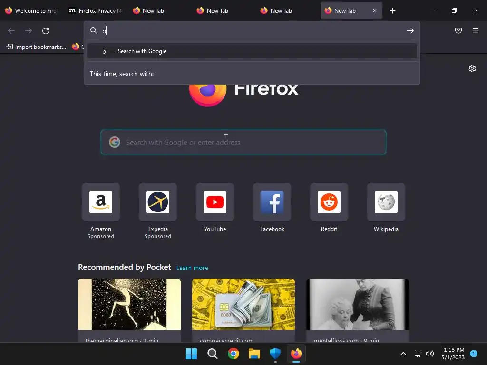Switch to Welcome to Firefox tab

tap(32, 11)
